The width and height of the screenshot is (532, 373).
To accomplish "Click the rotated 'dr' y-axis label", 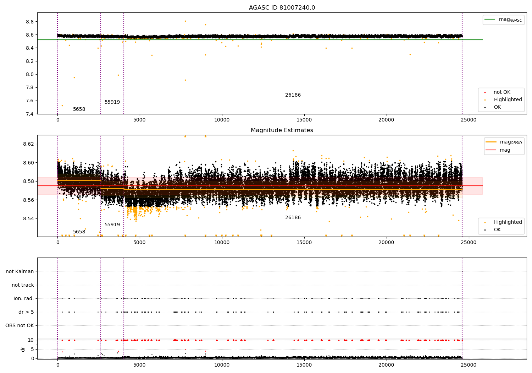I will (x=23, y=349).
